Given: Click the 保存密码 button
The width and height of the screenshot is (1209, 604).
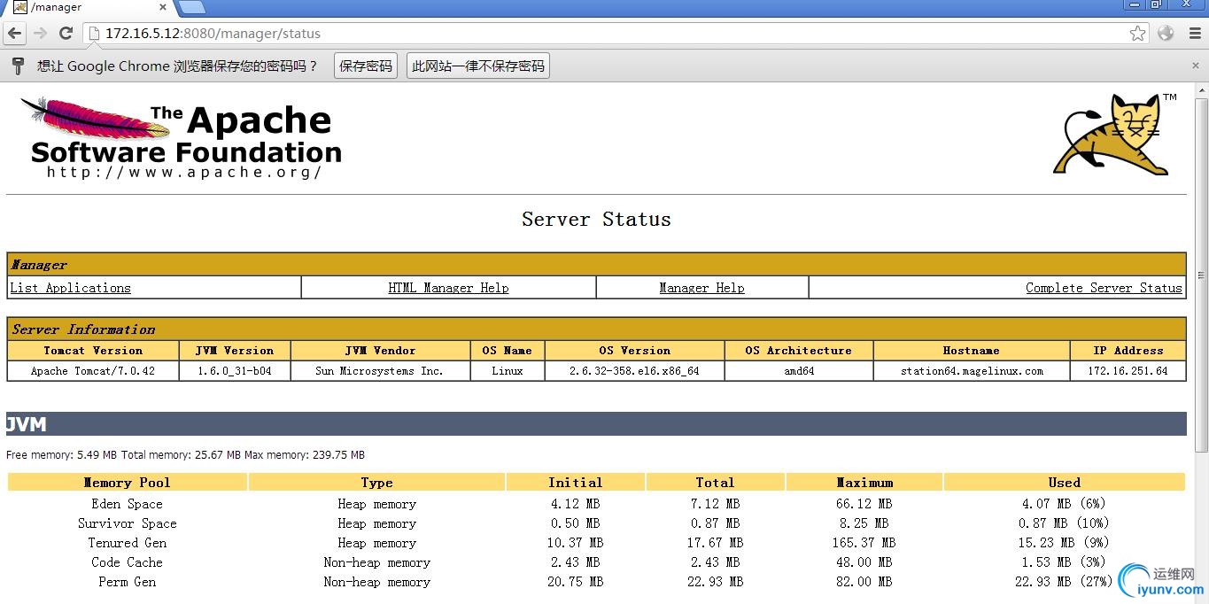Looking at the screenshot, I should pyautogui.click(x=366, y=66).
